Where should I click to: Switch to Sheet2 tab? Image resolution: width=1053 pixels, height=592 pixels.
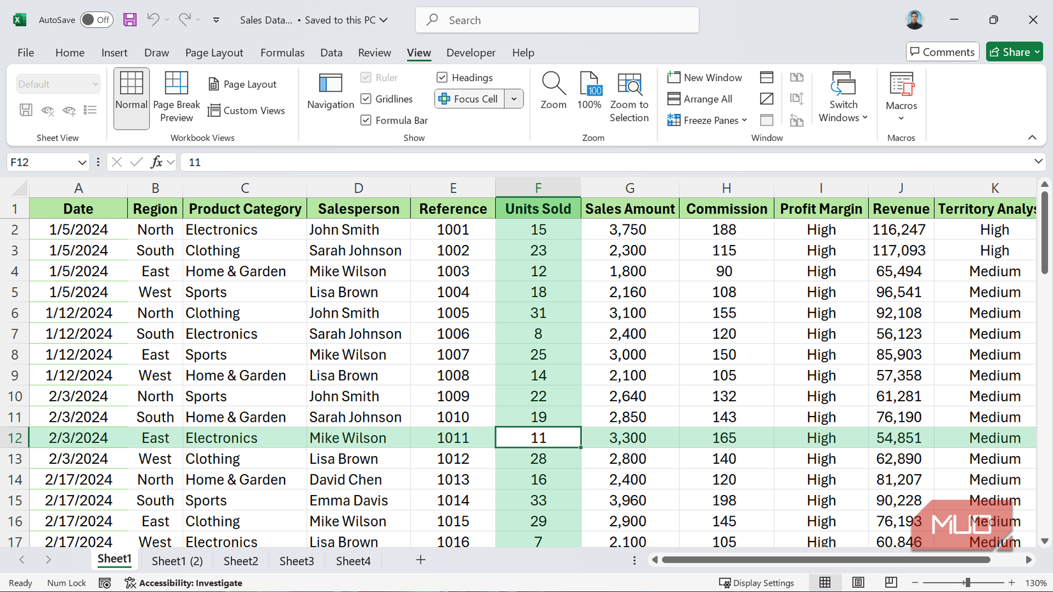[x=241, y=561]
